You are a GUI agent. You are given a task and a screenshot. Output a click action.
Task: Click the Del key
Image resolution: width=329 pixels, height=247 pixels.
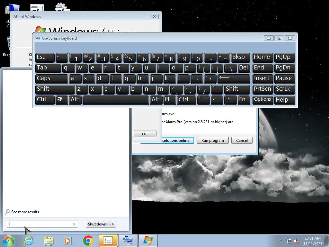(x=244, y=68)
